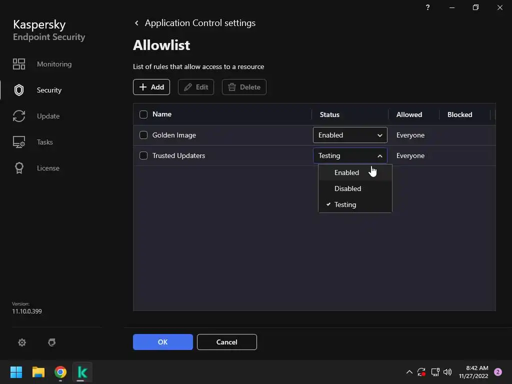
Task: Click the Update arrows icon
Action: 19,116
